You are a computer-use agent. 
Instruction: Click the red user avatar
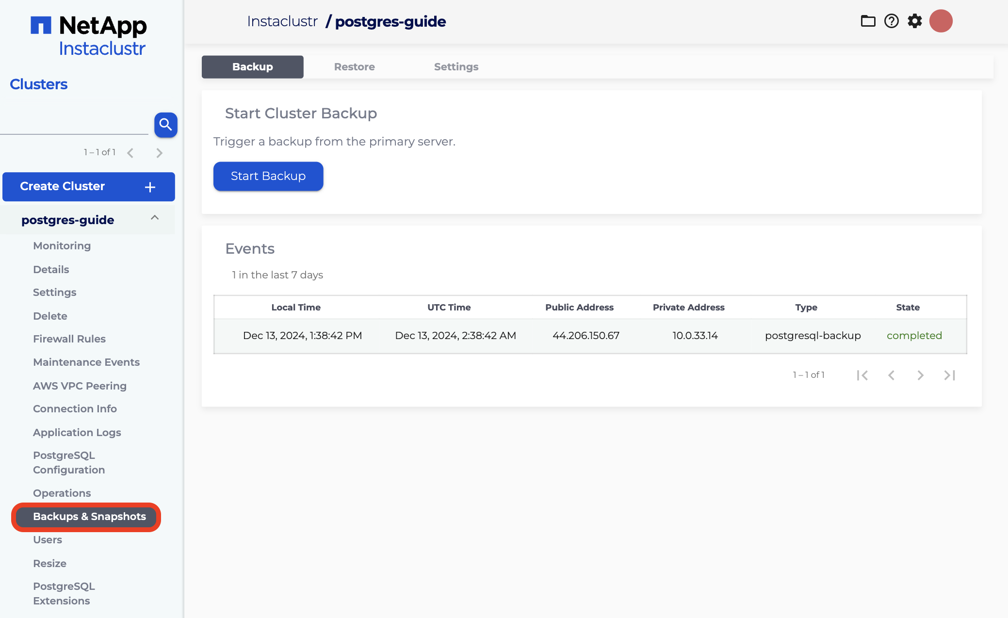coord(941,21)
